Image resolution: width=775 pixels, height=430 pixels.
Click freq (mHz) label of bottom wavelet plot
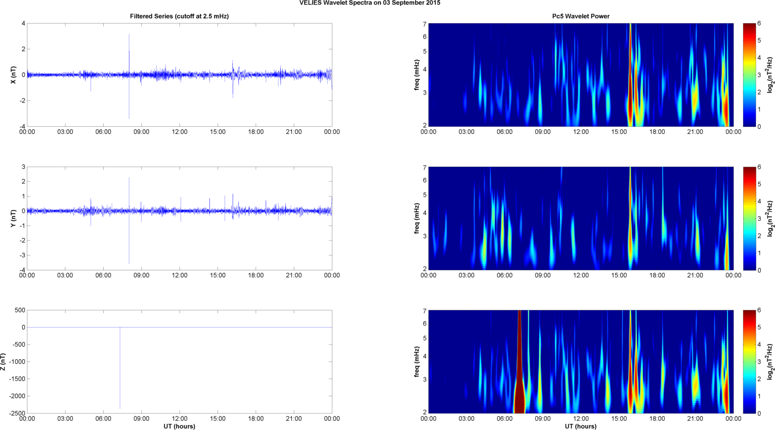point(417,362)
